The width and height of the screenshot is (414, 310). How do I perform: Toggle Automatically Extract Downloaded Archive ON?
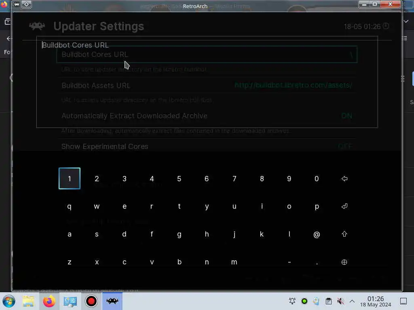point(207,116)
